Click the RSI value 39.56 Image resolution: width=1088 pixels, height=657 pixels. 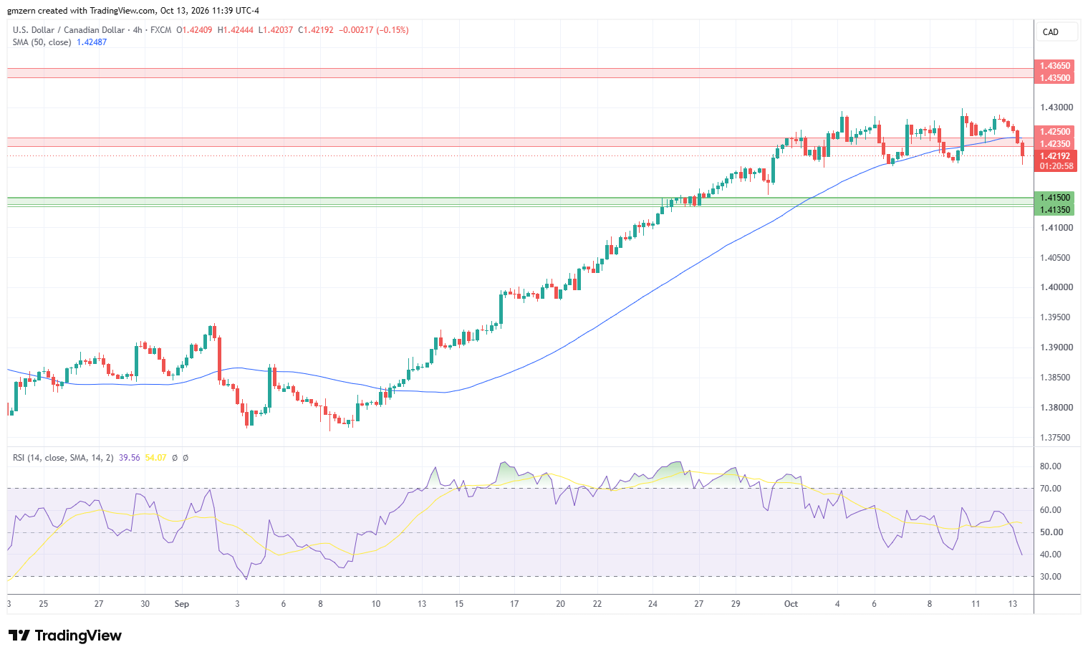click(130, 457)
